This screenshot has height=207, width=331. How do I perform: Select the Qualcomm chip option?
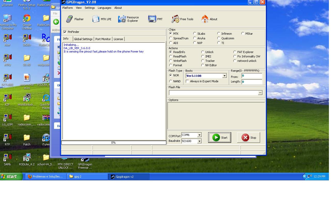click(x=219, y=38)
